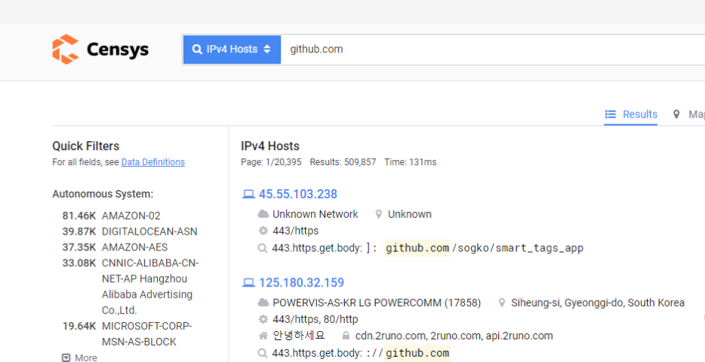Click the home icon beside 안녕하세요
The width and height of the screenshot is (705, 362).
tap(263, 336)
